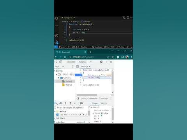
Task: Toggle the device toolbar in DevTools
Action: tap(60, 62)
